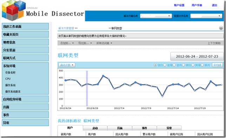Screen dimensions: 226x138
Task: Open the 解决方案名称 dropdown in blue header
Action: tap(156, 16)
